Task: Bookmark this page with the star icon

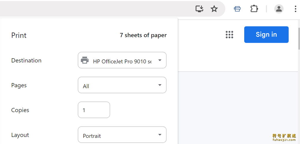Action: (x=214, y=9)
